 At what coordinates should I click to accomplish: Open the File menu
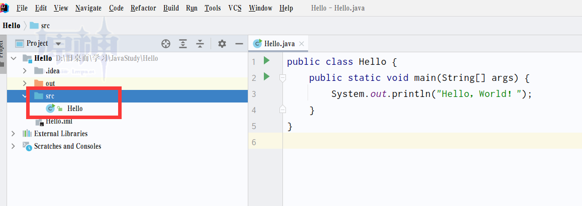pos(22,8)
